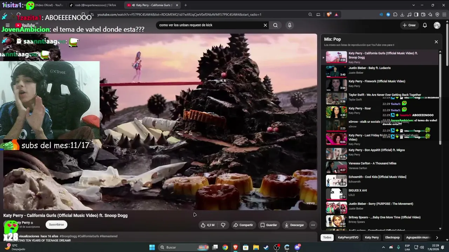The height and width of the screenshot is (252, 449).
Task: Play Echosmith - Cool Kids video
Action: (x=381, y=180)
